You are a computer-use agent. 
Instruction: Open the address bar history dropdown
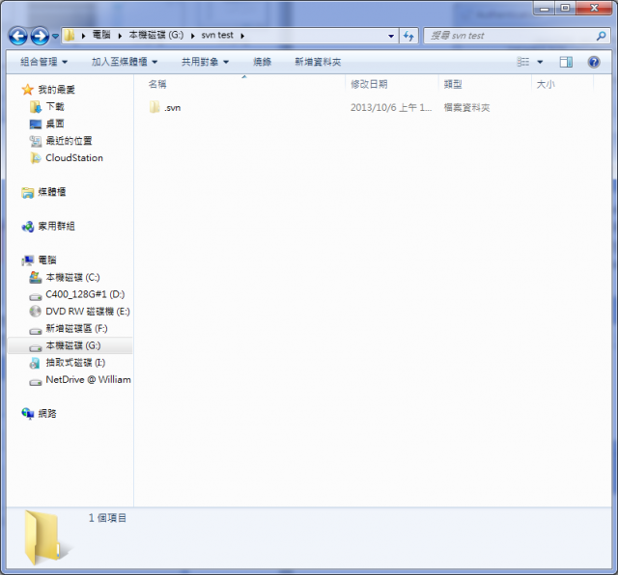tap(391, 36)
